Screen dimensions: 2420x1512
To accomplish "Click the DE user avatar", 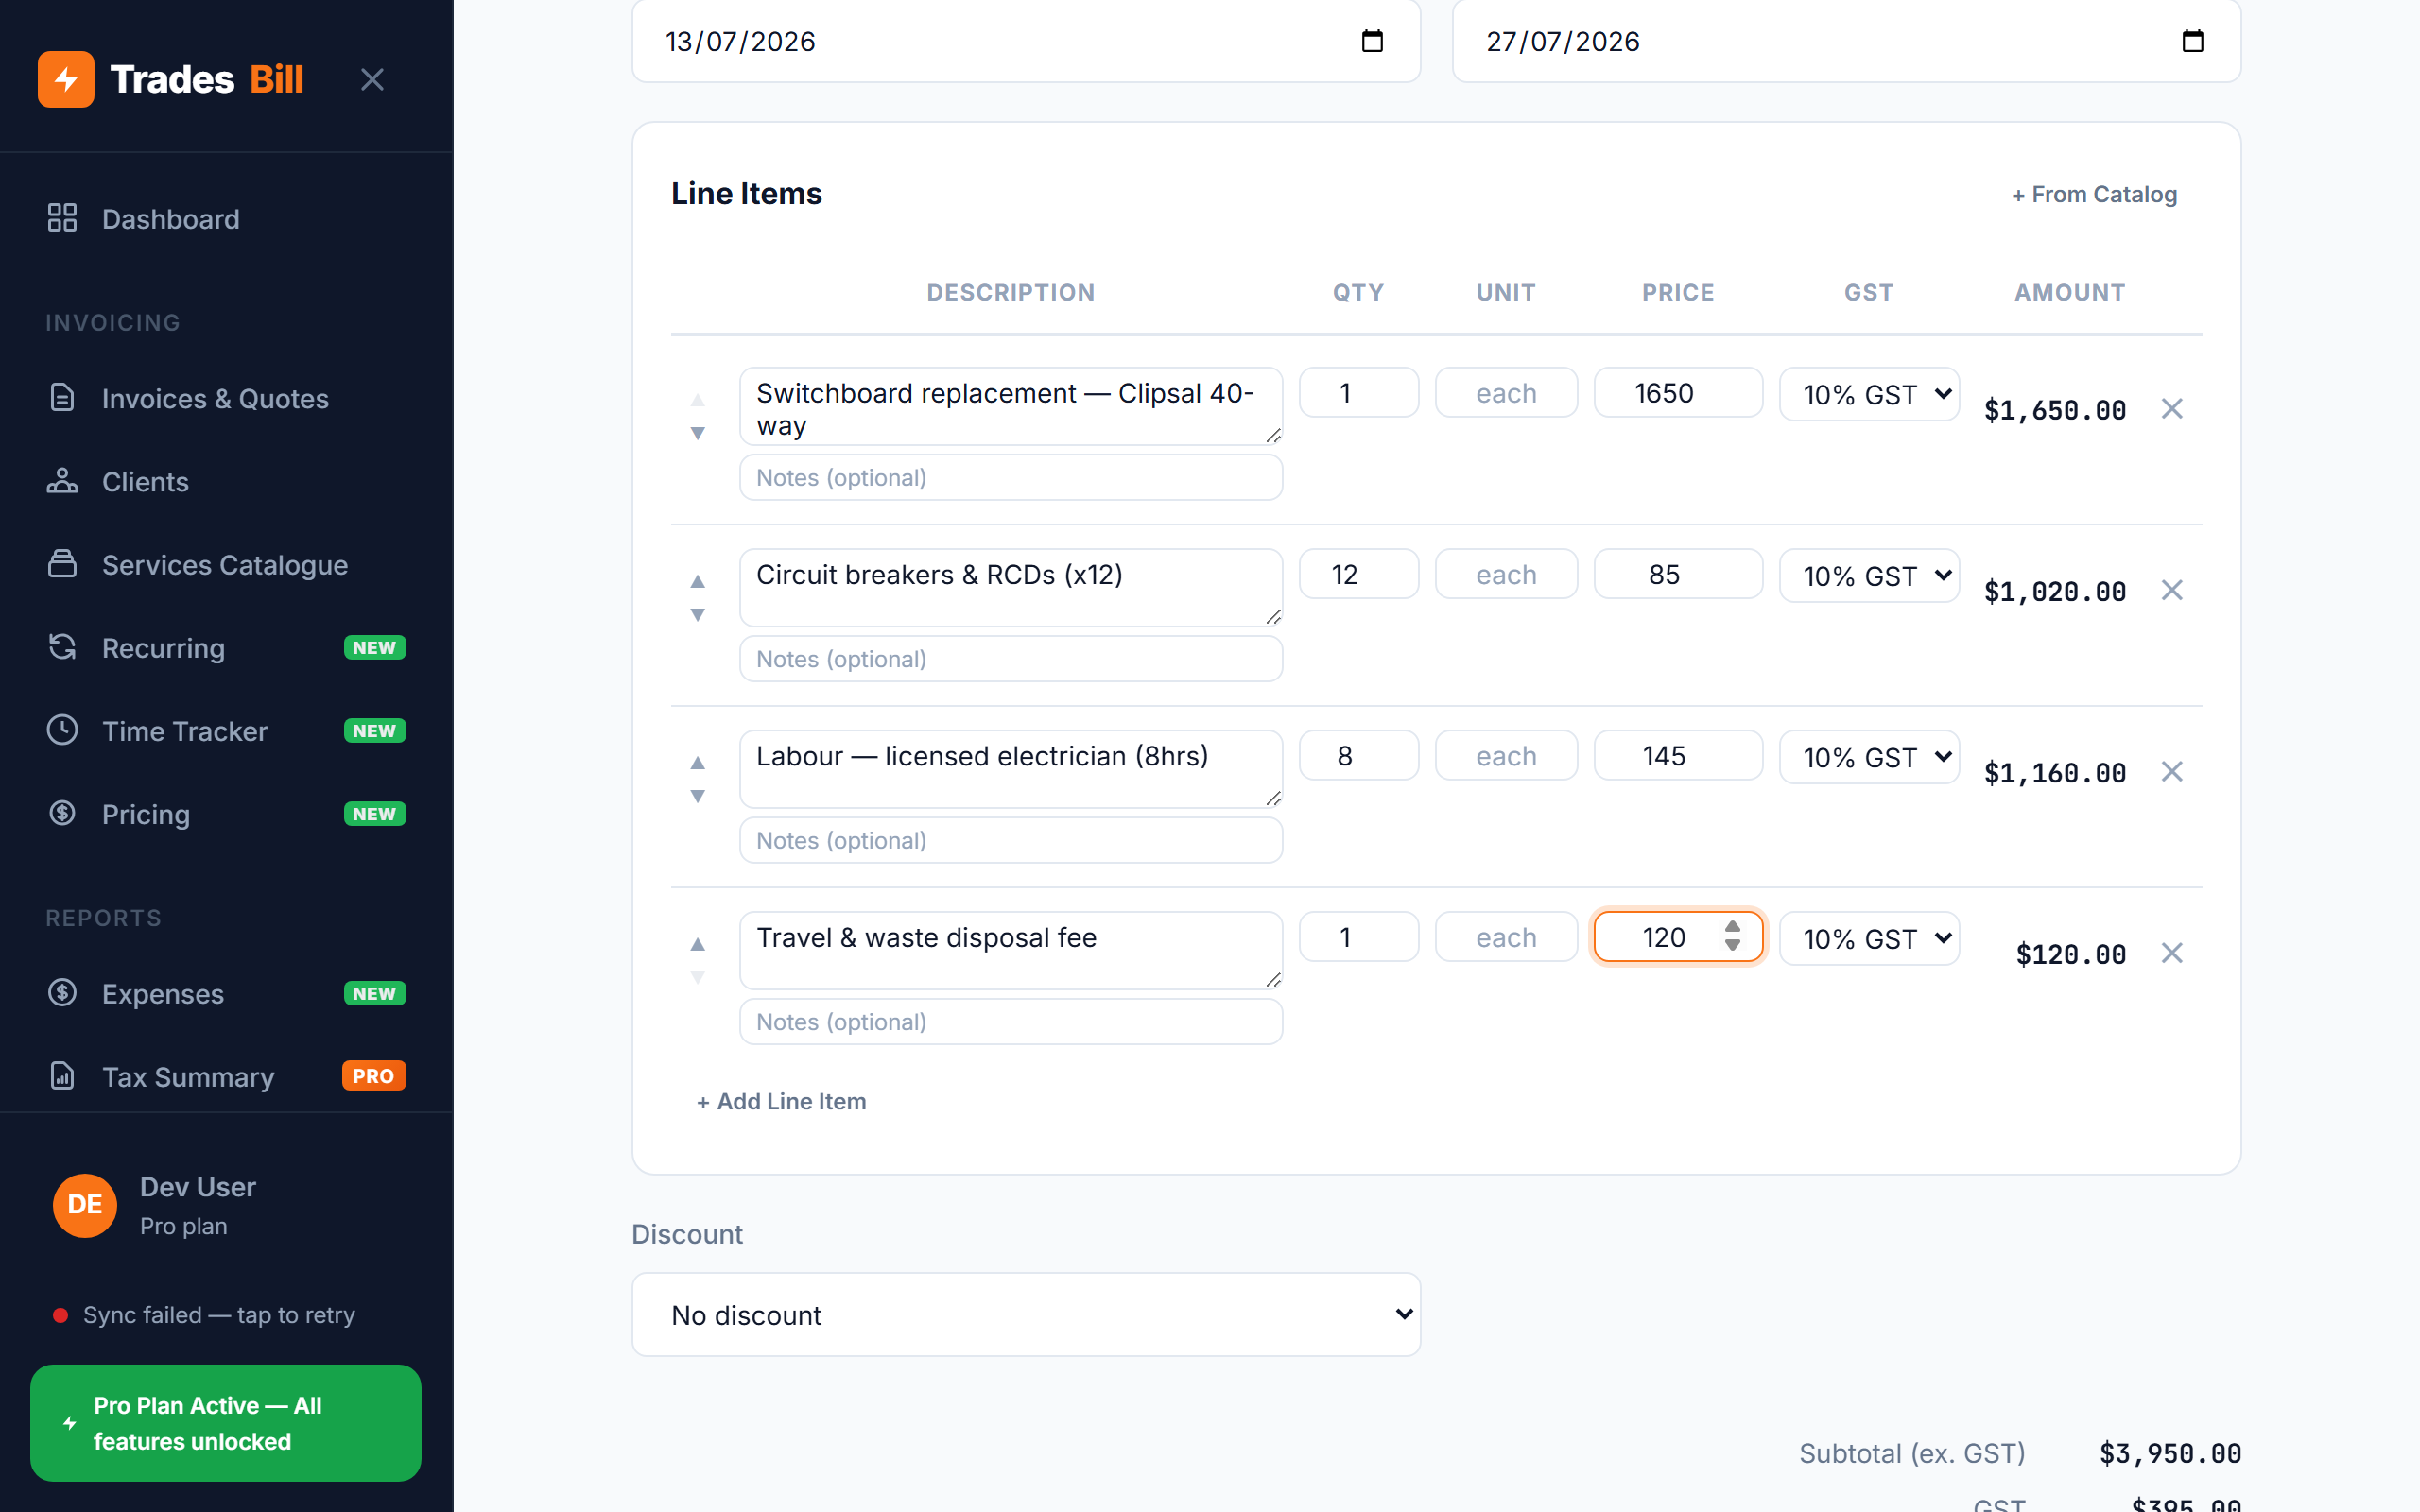I will (x=84, y=1205).
